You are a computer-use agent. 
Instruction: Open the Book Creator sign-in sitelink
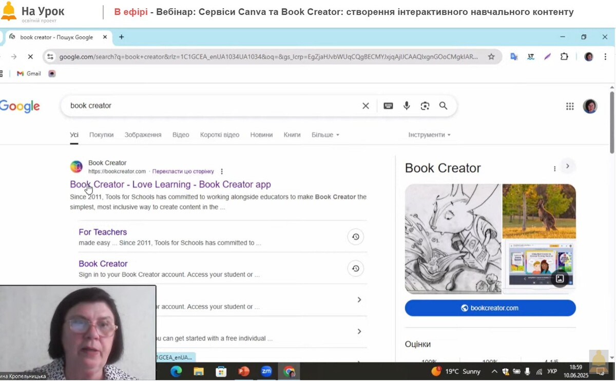[x=103, y=264]
